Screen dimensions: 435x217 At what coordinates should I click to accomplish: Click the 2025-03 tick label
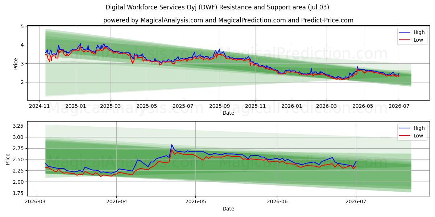coord(110,106)
